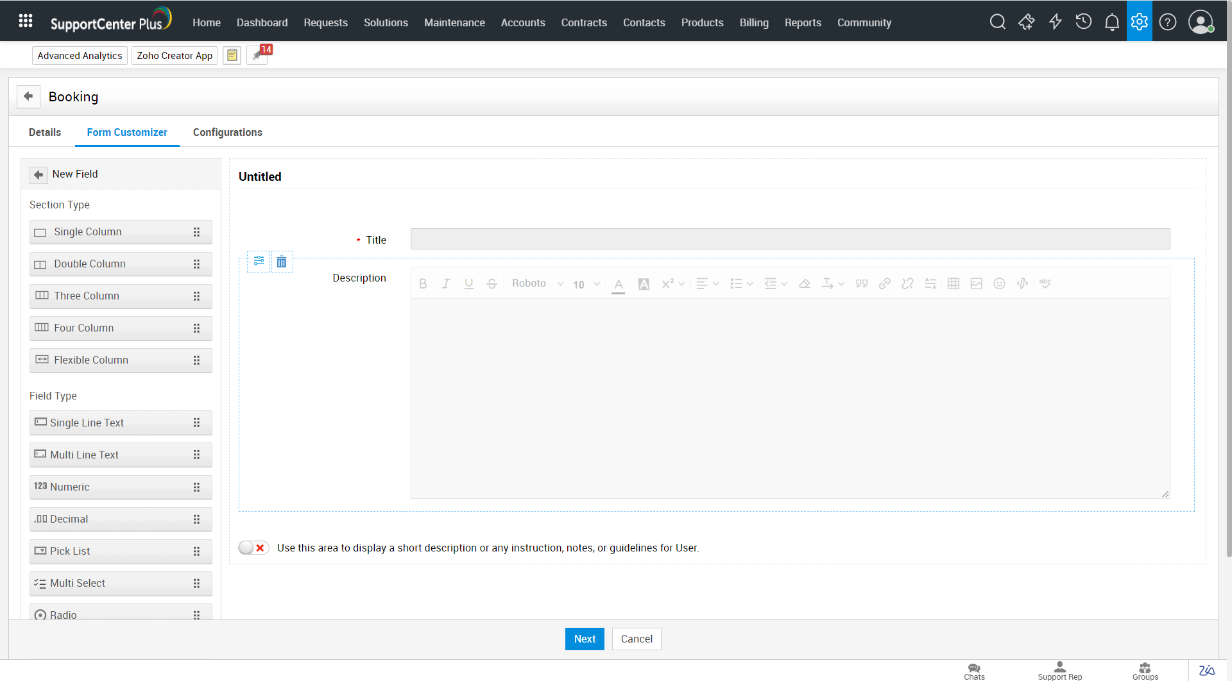Screen dimensions: 1232x681
Task: Click the Advanced Analytics button
Action: click(80, 56)
